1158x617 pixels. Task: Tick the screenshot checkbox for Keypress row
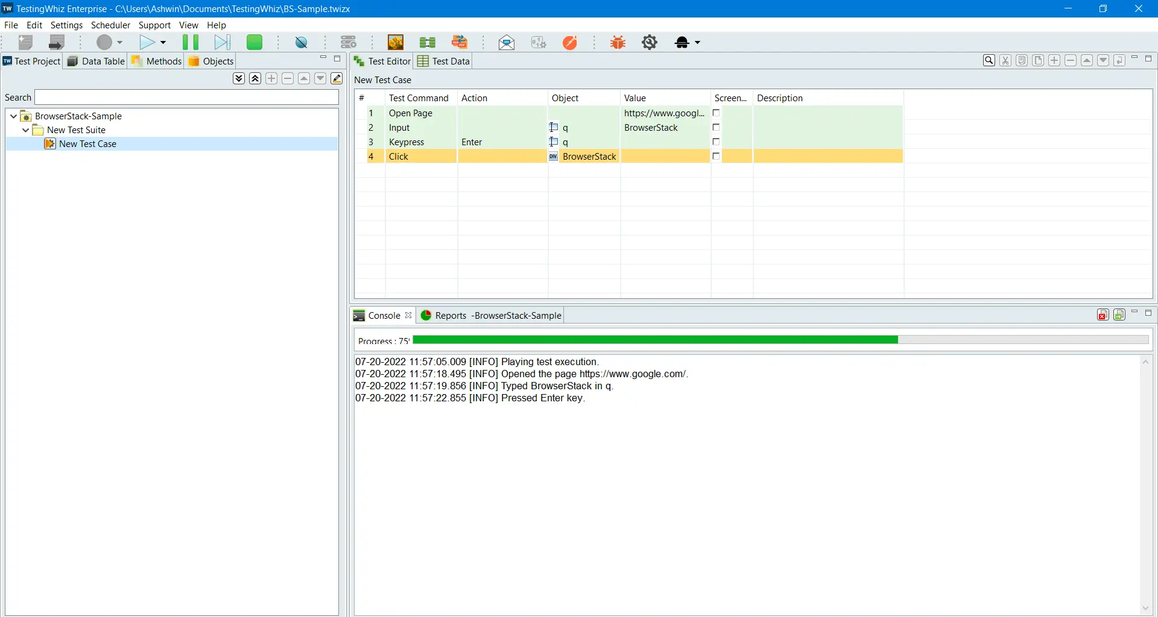[716, 142]
